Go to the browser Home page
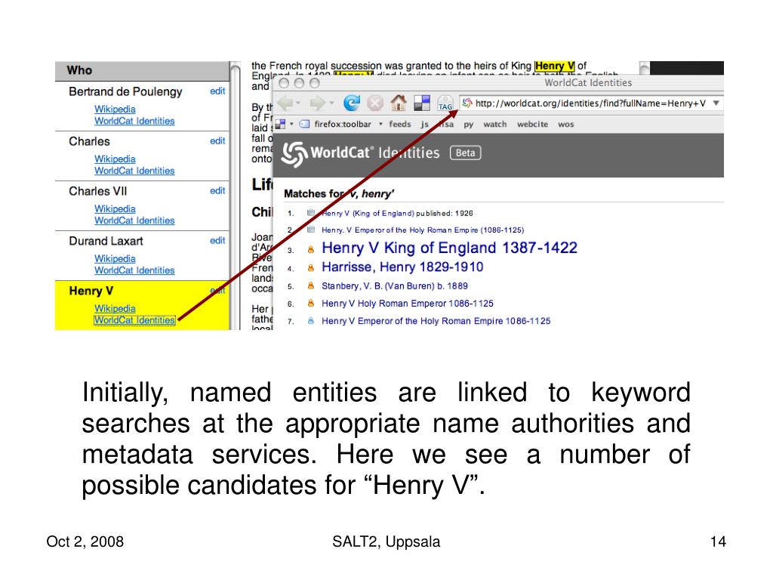 click(x=399, y=103)
